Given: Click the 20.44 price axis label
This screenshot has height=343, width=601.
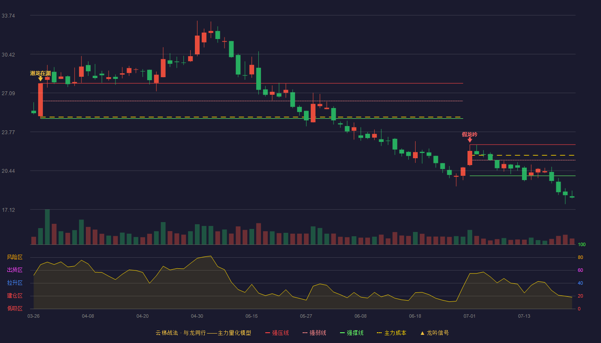Looking at the screenshot, I should click(x=8, y=171).
